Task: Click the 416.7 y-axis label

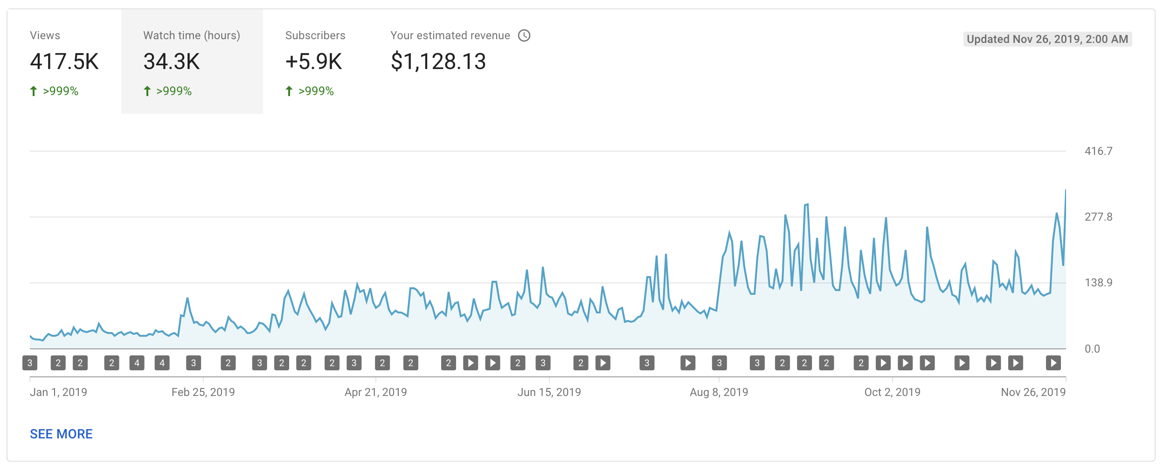Action: click(1098, 151)
